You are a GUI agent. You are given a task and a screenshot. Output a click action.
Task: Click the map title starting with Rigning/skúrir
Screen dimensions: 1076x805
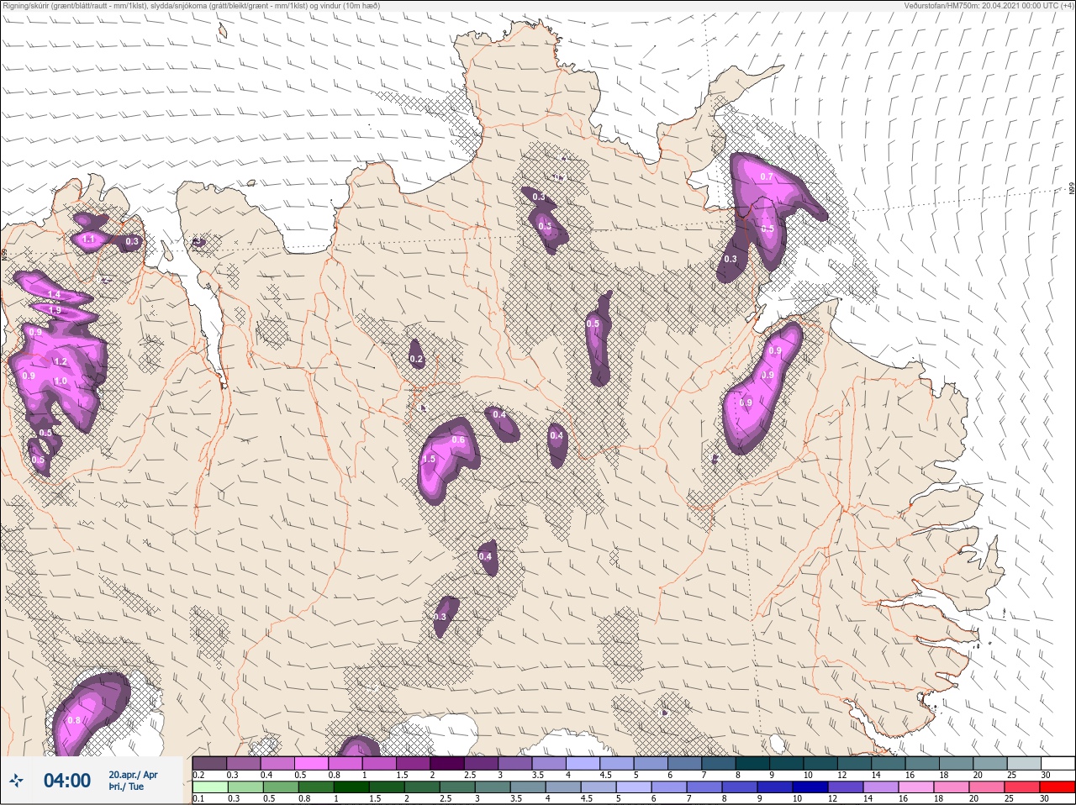191,6
